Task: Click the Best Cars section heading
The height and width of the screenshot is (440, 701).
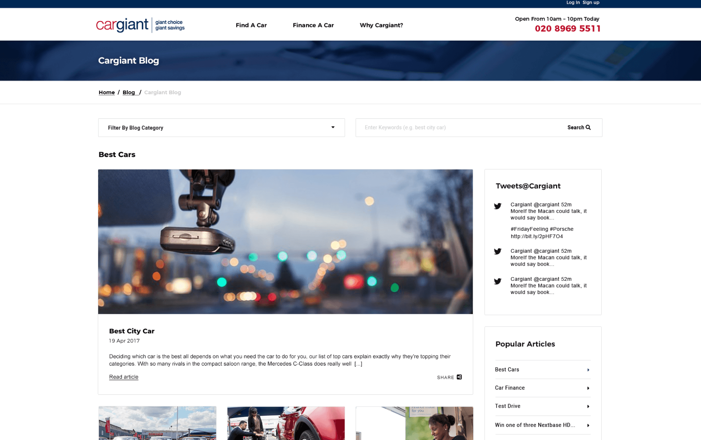Action: 117,155
